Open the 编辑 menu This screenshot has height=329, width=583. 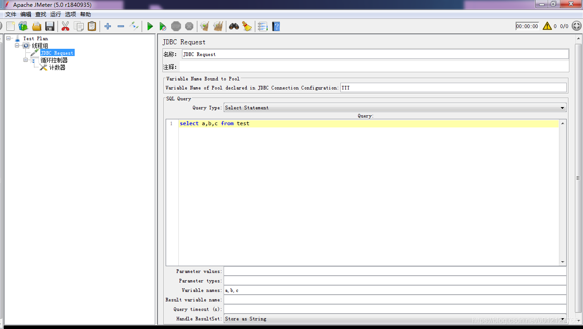pyautogui.click(x=26, y=14)
